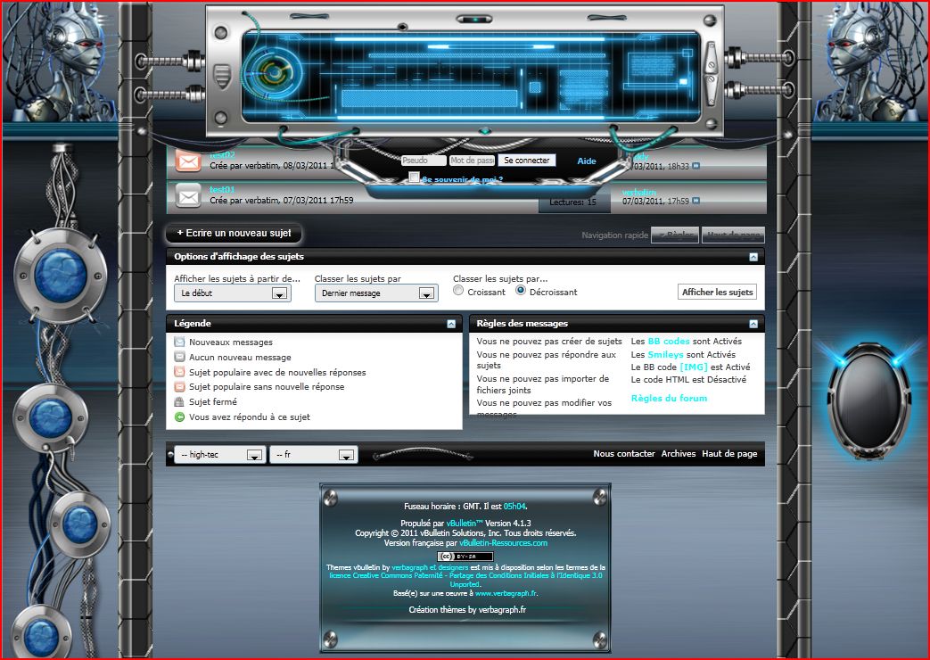
Task: Select the Décroissant sort order radio
Action: pos(521,291)
